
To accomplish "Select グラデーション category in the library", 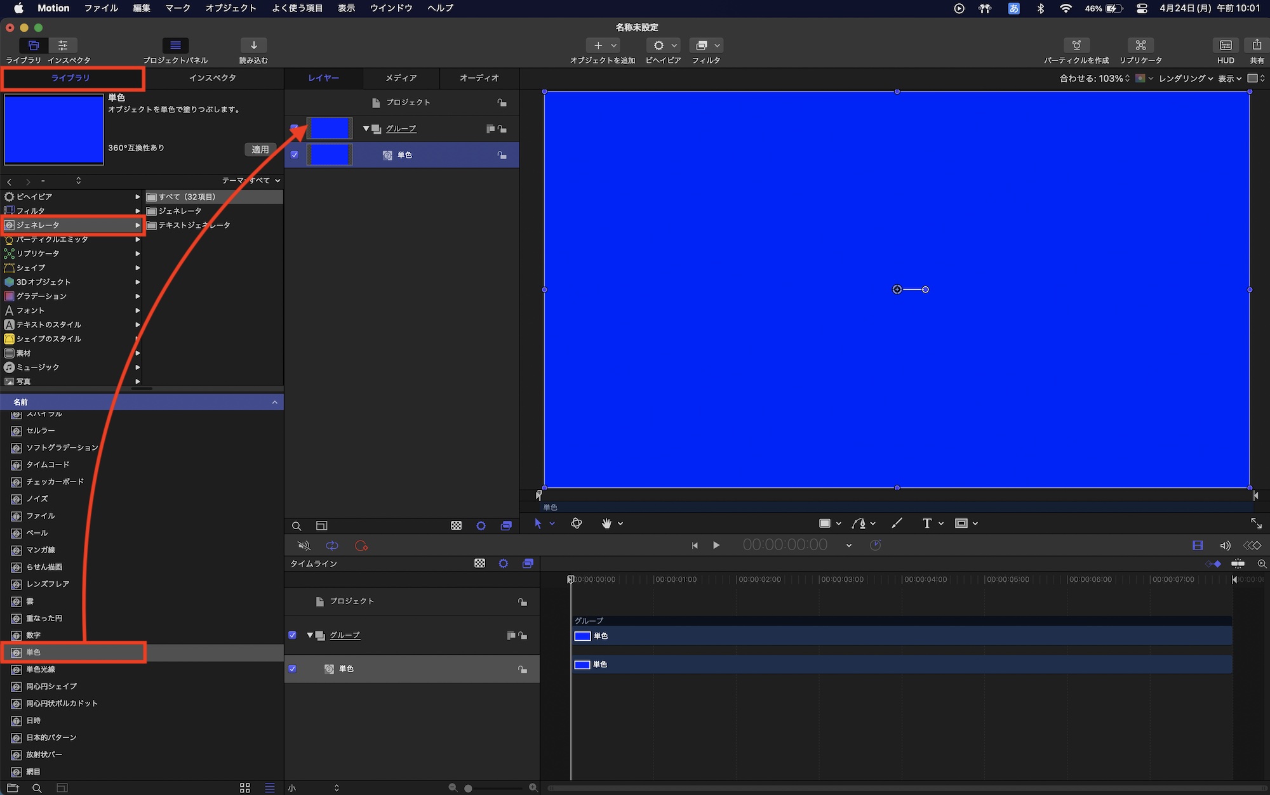I will click(x=41, y=296).
